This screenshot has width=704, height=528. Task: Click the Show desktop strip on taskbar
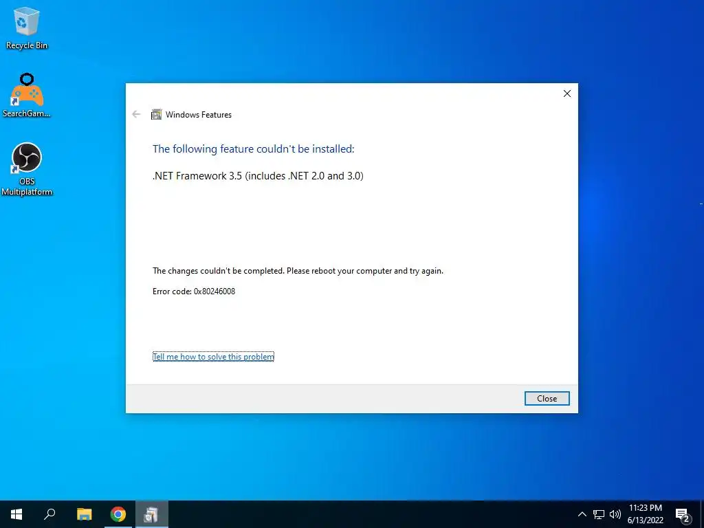[702, 514]
